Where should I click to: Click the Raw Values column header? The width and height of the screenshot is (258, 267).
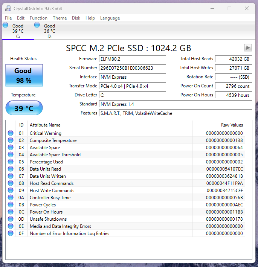[219, 125]
